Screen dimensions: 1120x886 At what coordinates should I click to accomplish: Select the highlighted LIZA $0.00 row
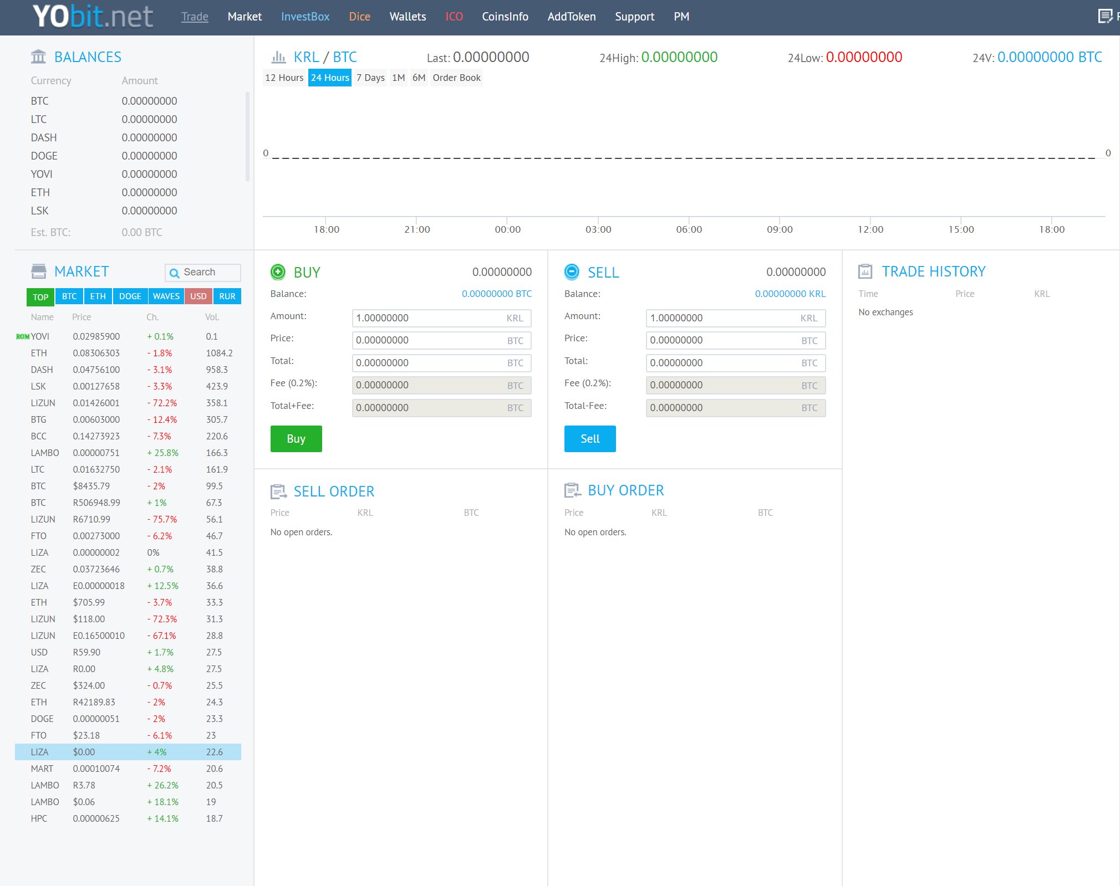128,752
